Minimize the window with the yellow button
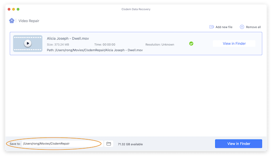272x157 pixels. coord(14,9)
